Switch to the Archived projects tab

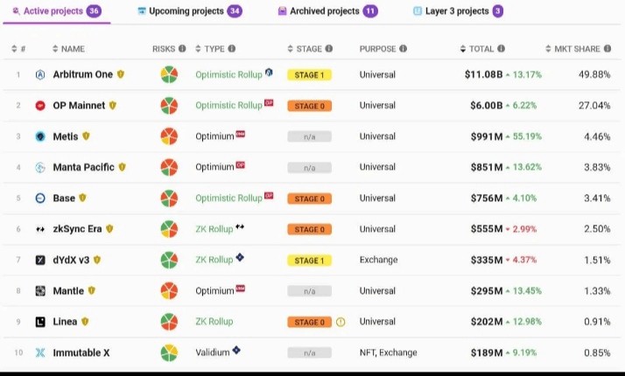click(327, 11)
